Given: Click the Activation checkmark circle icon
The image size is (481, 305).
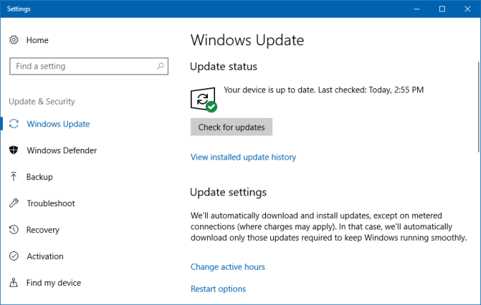Looking at the screenshot, I should (14, 256).
